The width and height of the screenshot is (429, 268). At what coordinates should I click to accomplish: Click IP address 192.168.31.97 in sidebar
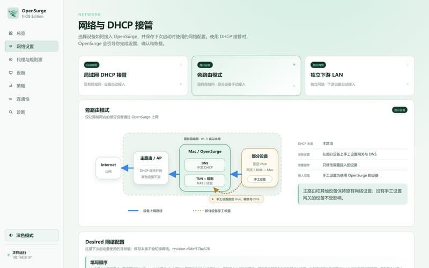pyautogui.click(x=22, y=257)
